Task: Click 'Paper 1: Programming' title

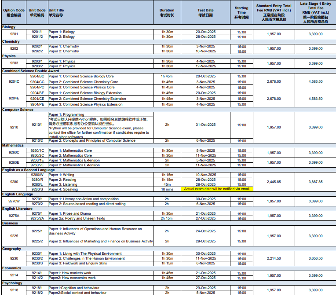Action: 66,114
